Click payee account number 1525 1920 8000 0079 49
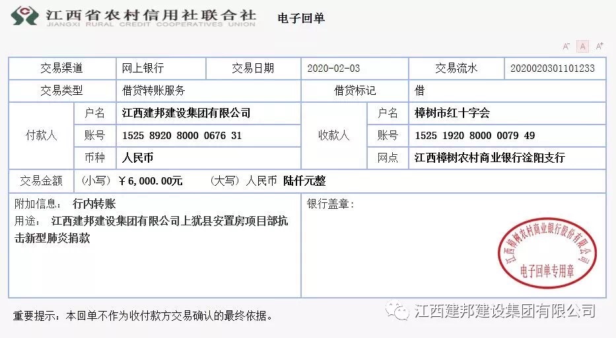 point(475,136)
